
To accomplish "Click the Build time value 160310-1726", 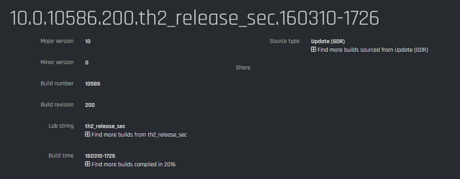I will tap(100, 156).
